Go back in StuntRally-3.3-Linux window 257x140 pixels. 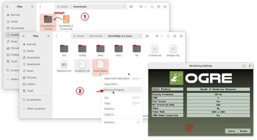57,36
